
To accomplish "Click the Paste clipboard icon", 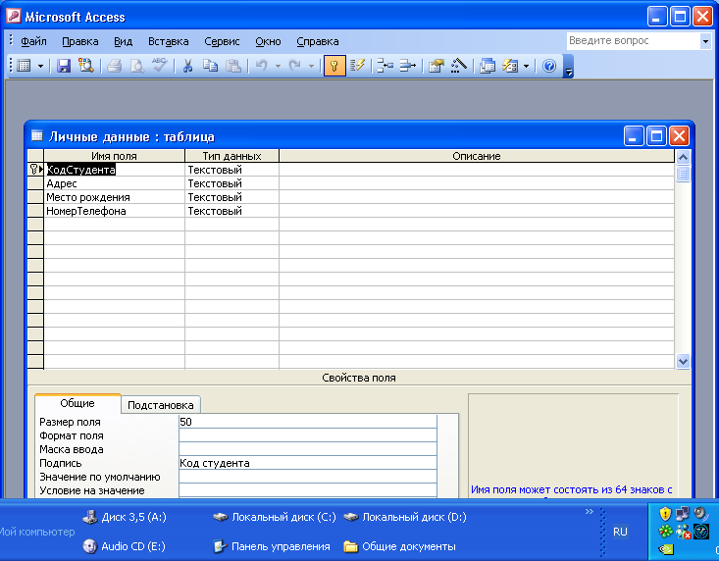I will pyautogui.click(x=233, y=66).
